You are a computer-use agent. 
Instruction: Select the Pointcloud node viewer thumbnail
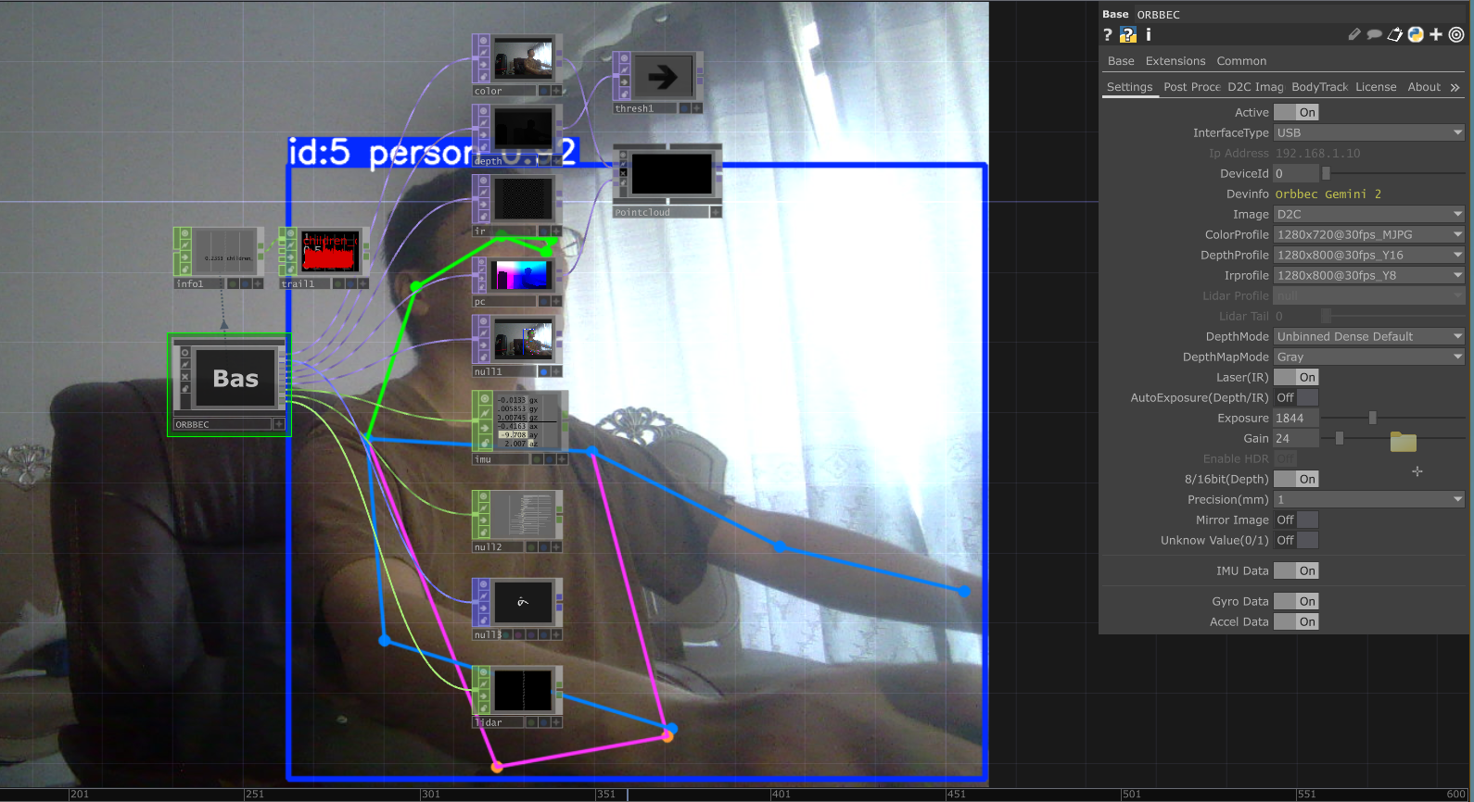coord(671,173)
